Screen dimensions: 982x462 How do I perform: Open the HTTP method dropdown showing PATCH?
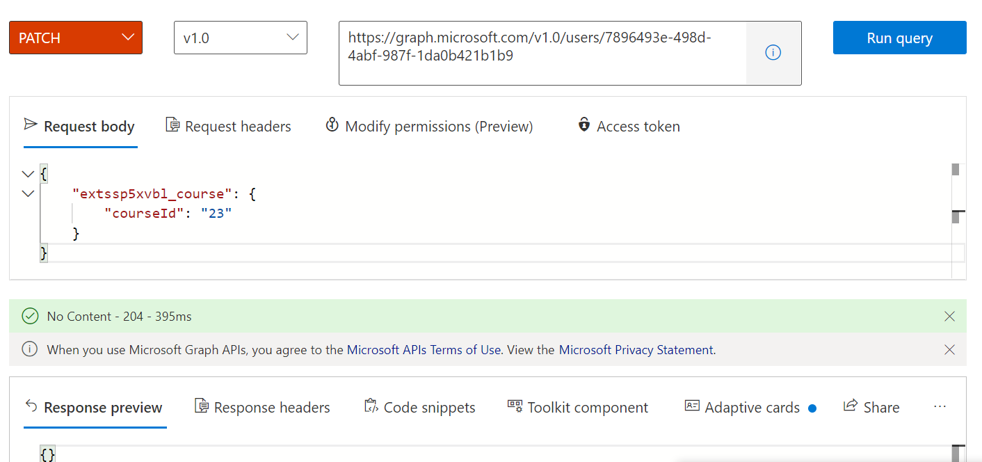click(75, 38)
